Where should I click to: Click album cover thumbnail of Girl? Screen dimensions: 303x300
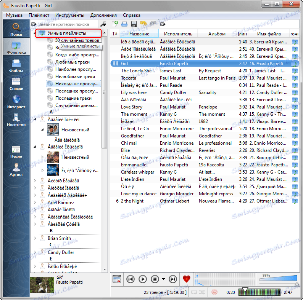[42, 285]
